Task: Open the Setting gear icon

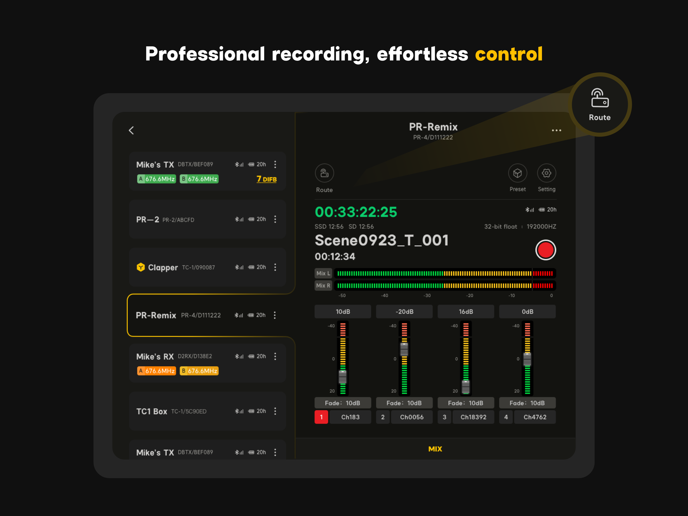Action: [546, 173]
